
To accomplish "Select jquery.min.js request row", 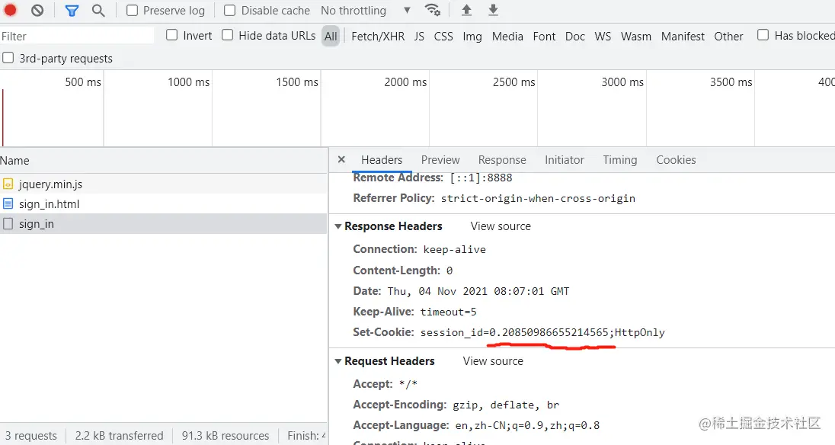I will pyautogui.click(x=164, y=184).
